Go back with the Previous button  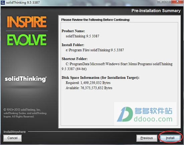[x=147, y=138]
